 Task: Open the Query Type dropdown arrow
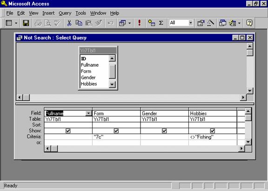pos(129,23)
